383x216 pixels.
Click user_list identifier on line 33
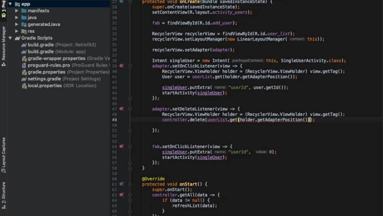coord(279,34)
